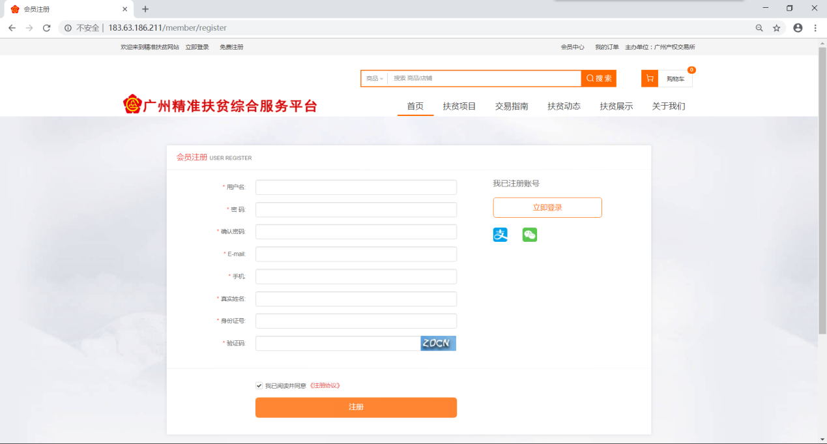This screenshot has width=827, height=444.
Task: Click the Alipay login icon
Action: coord(500,235)
